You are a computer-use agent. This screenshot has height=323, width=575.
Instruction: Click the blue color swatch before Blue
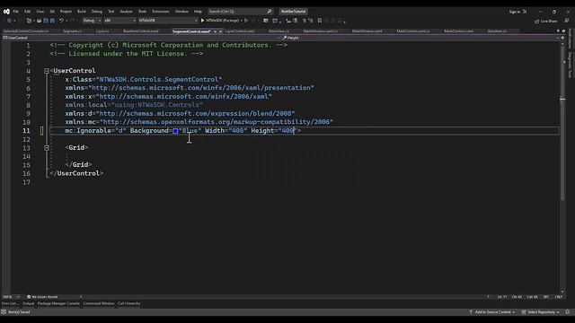click(175, 131)
